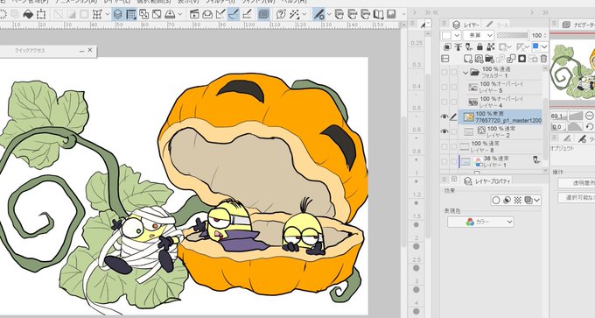Toggle the pen editing mark on the master1200 layer

click(x=453, y=117)
